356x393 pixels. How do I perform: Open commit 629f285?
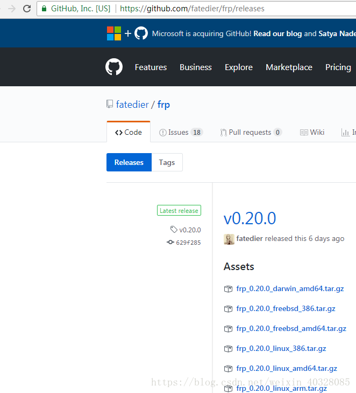pyautogui.click(x=188, y=243)
